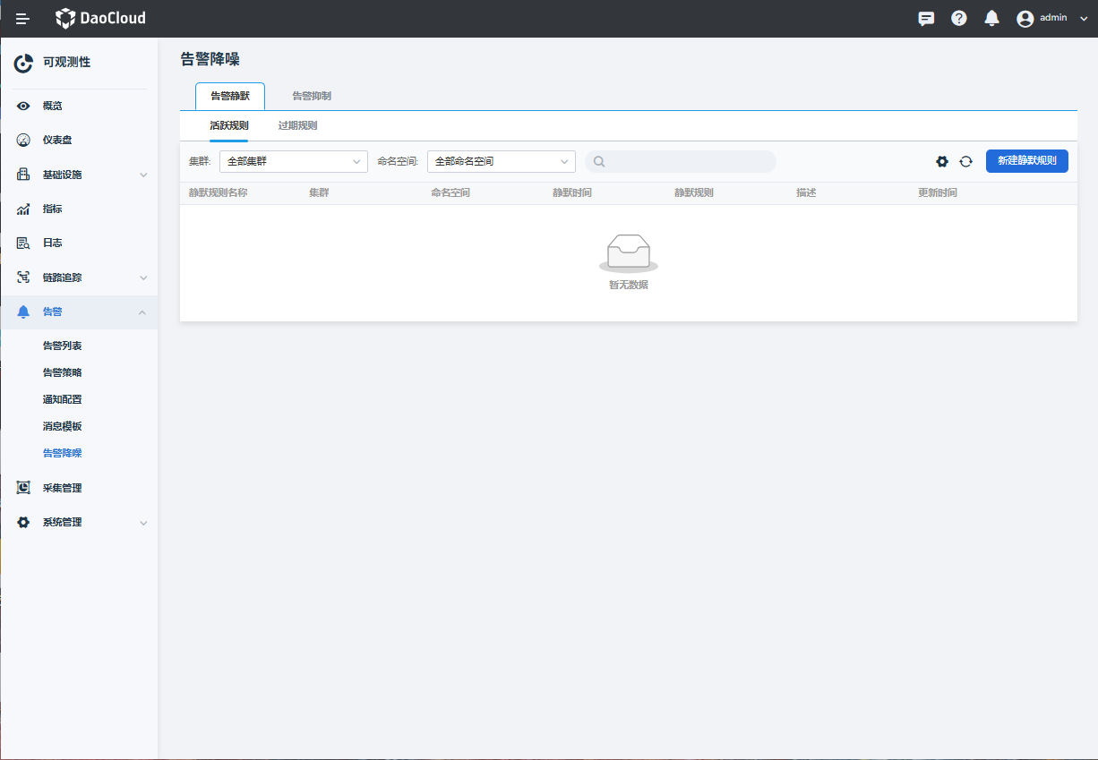This screenshot has height=760, width=1098.
Task: Expand the 基础设施 sidebar section
Action: pyautogui.click(x=79, y=175)
